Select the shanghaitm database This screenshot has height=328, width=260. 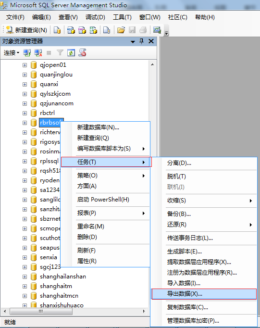(56, 286)
